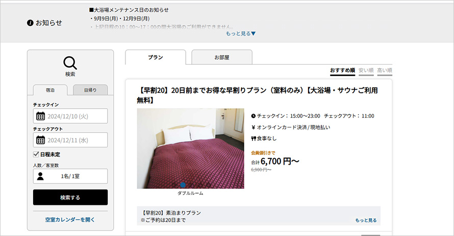The height and width of the screenshot is (236, 454).
Task: Click the clock icon beside check-in time
Action: 254,116
